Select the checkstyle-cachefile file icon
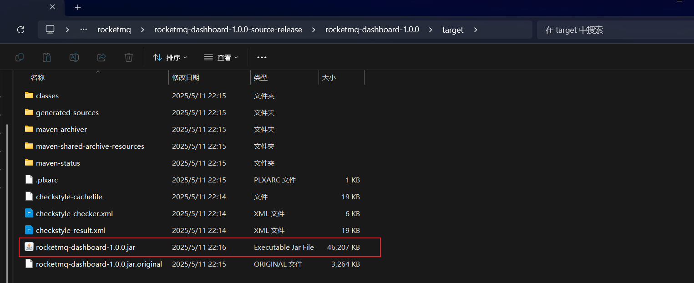694x283 pixels. (29, 197)
